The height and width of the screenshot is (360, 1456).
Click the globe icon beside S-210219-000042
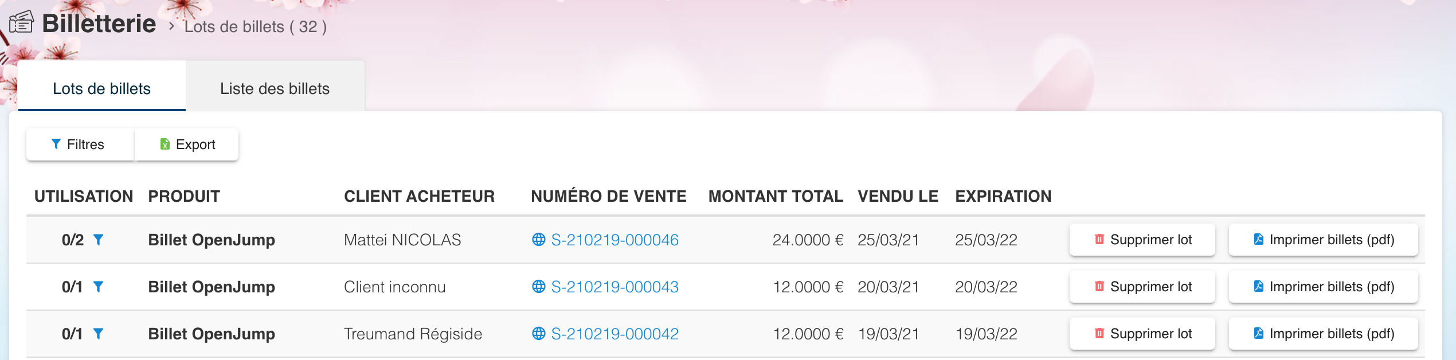pos(538,334)
